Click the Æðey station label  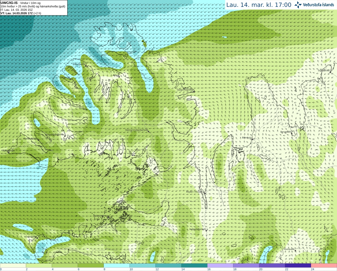pos(116,75)
